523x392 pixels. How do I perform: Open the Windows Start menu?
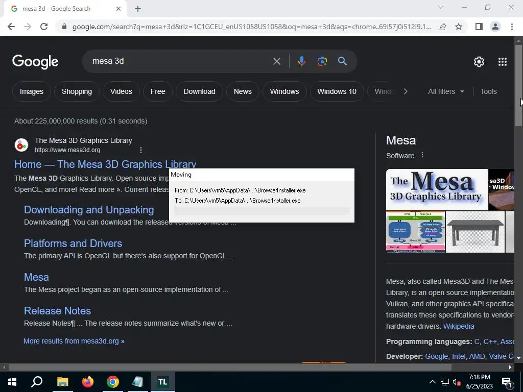pyautogui.click(x=12, y=382)
